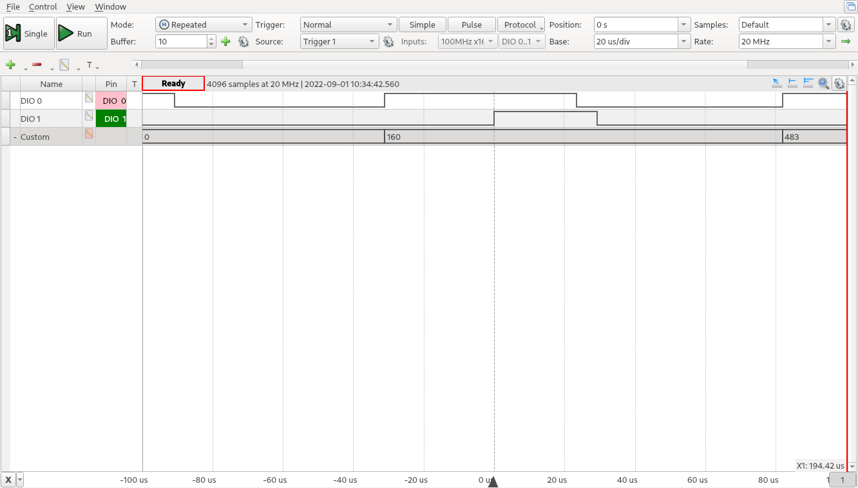Open plot options gear in waveform header
The height and width of the screenshot is (488, 858).
[839, 83]
